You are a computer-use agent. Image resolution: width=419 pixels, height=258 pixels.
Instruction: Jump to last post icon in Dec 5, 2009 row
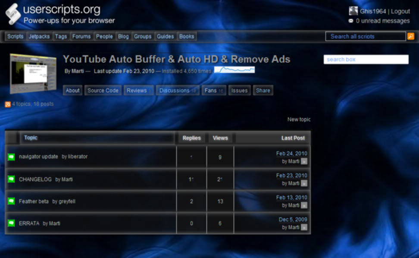coord(304,227)
